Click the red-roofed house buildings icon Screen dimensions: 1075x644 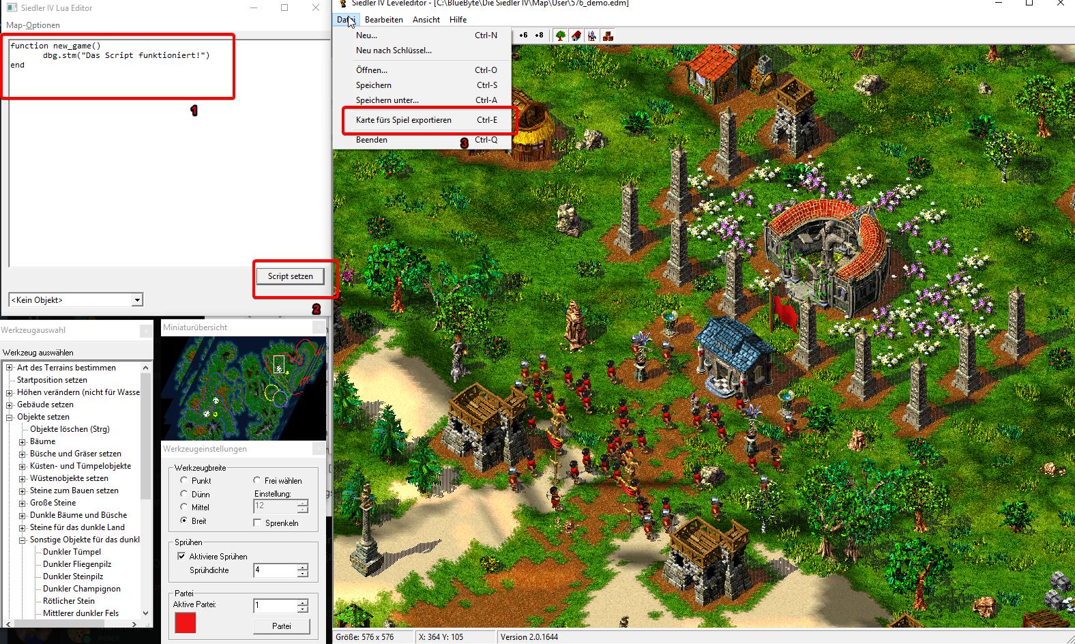pos(576,35)
